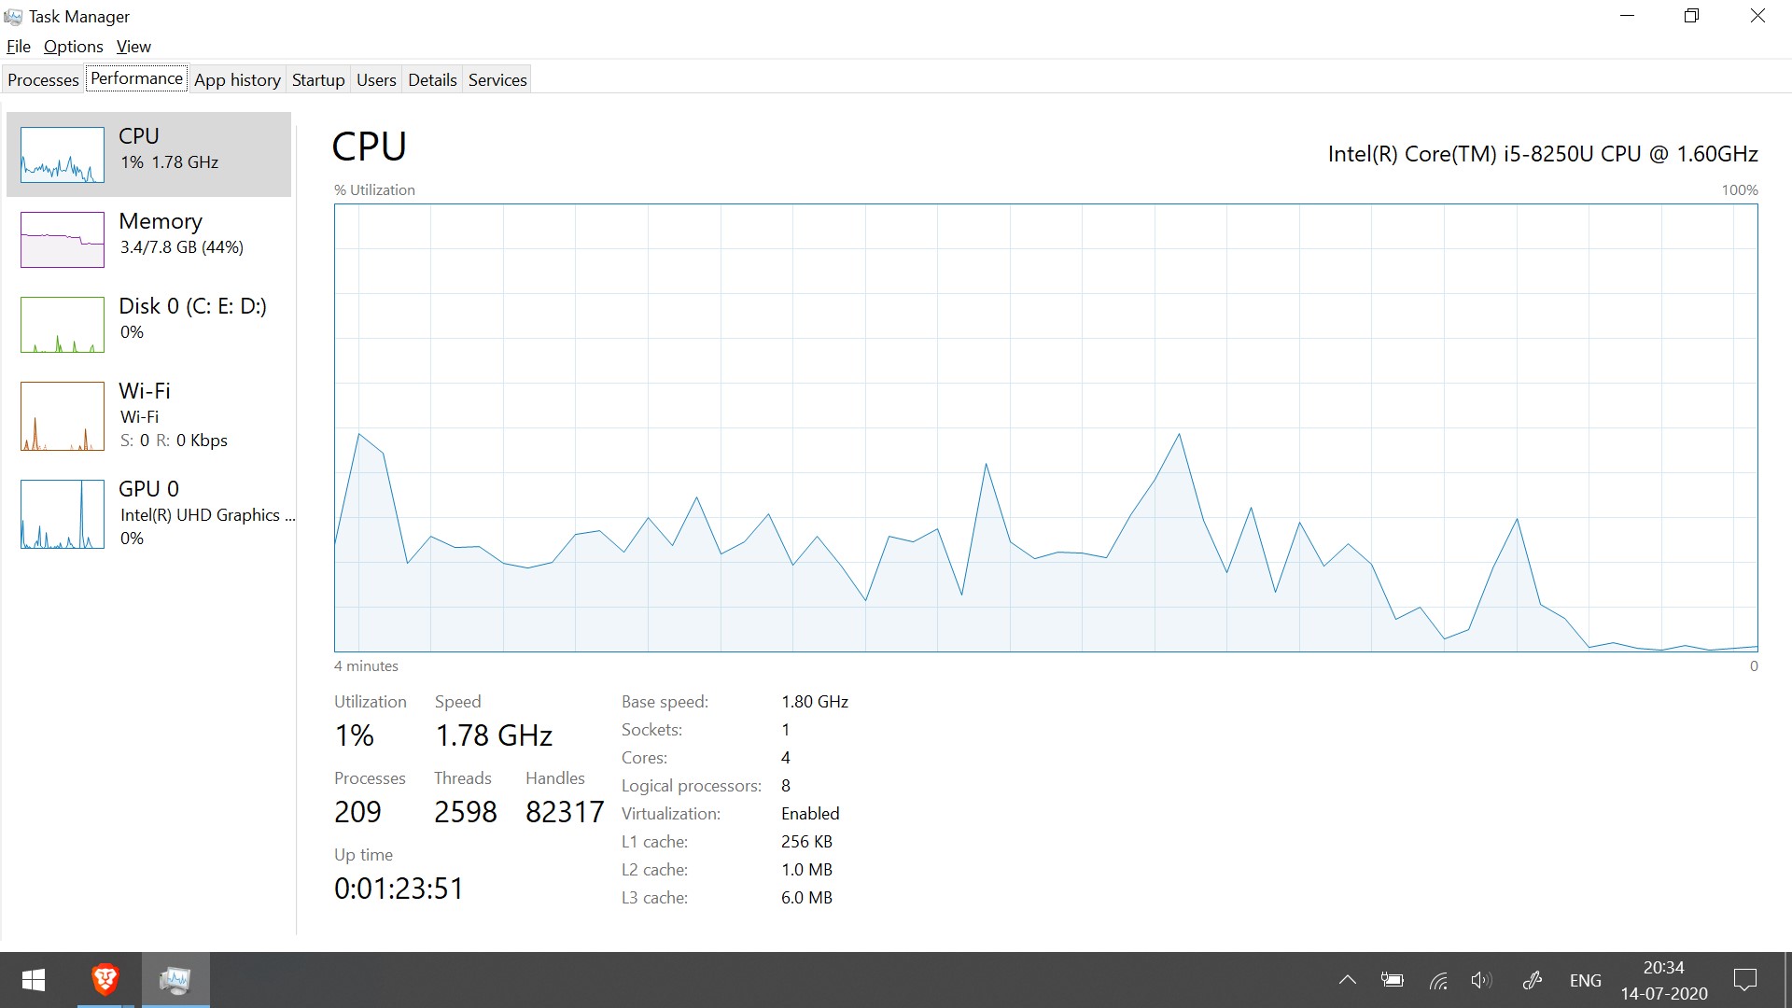View Wi-Fi network performance

point(149,415)
